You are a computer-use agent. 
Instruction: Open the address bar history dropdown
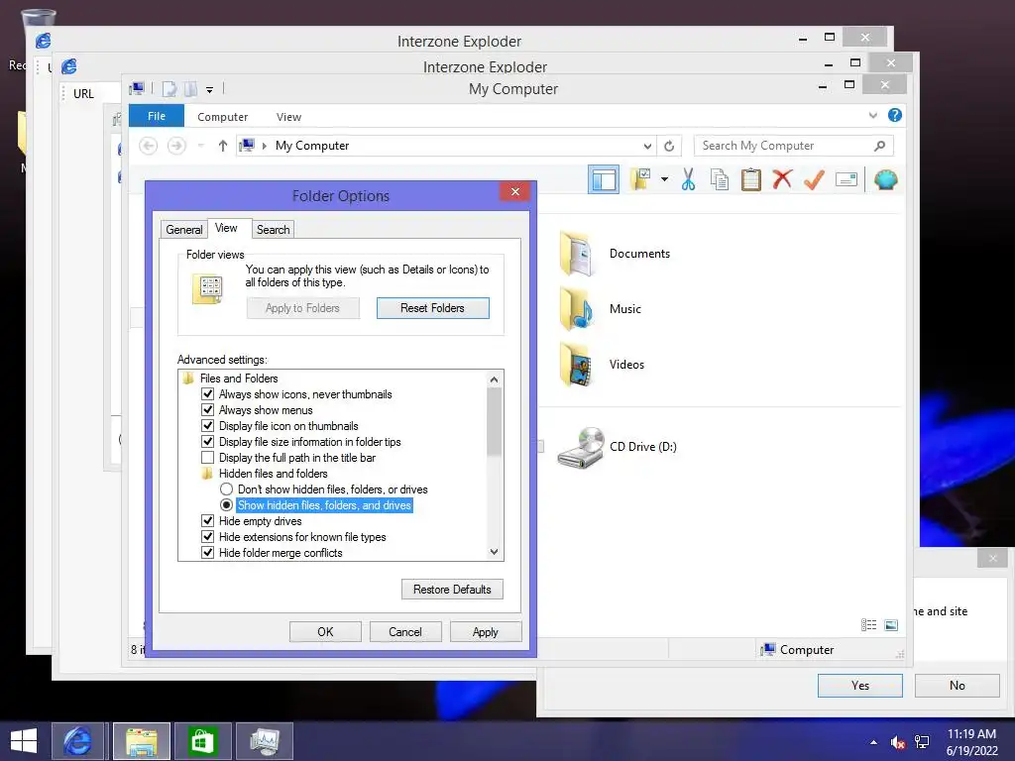coord(647,147)
